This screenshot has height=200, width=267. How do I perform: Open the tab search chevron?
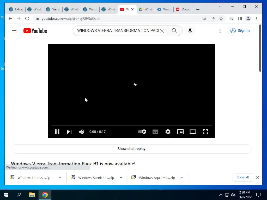(220, 7)
